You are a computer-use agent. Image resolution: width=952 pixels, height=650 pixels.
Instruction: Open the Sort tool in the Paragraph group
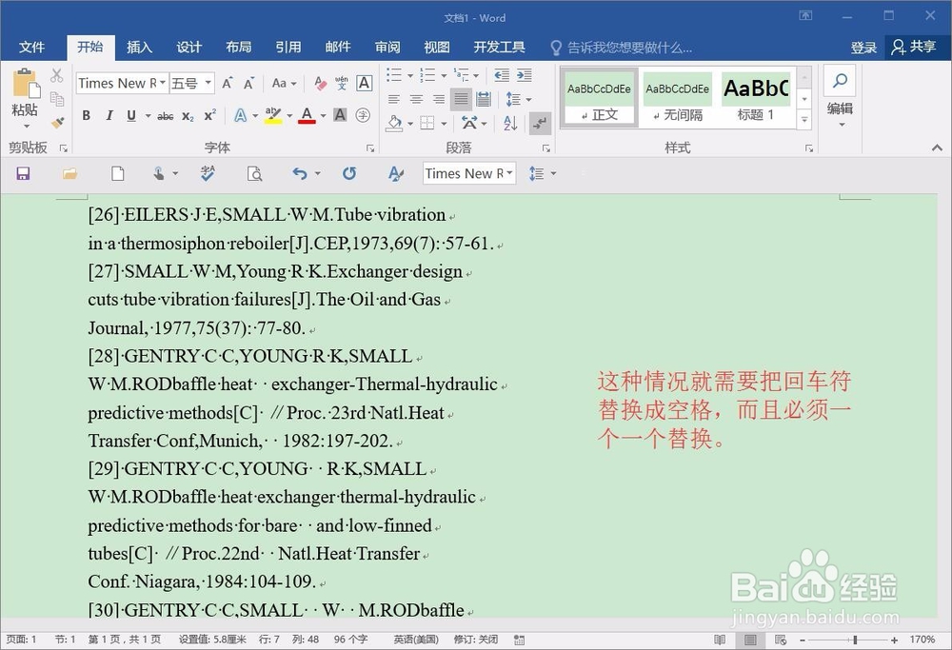pyautogui.click(x=510, y=122)
